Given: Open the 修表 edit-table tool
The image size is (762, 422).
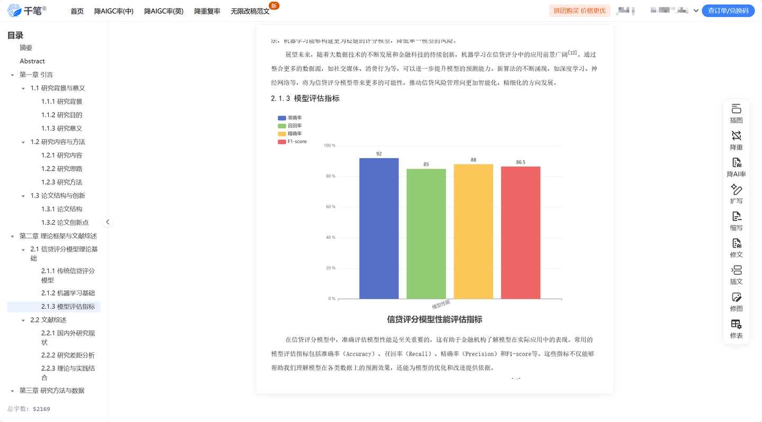Looking at the screenshot, I should pyautogui.click(x=736, y=329).
